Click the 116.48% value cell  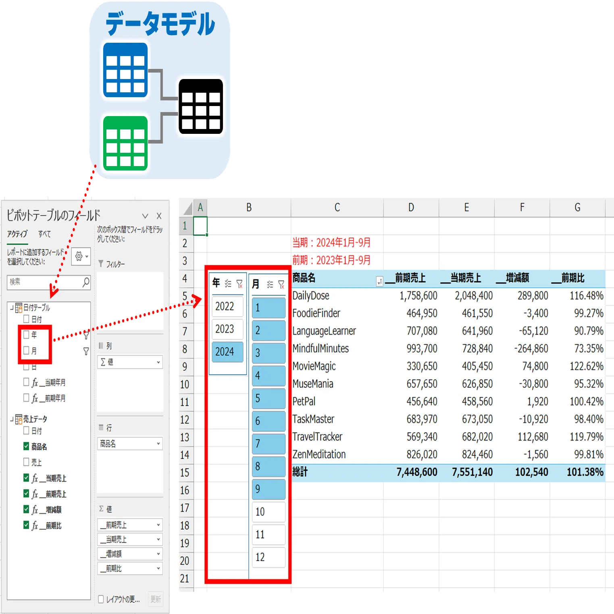pos(577,296)
